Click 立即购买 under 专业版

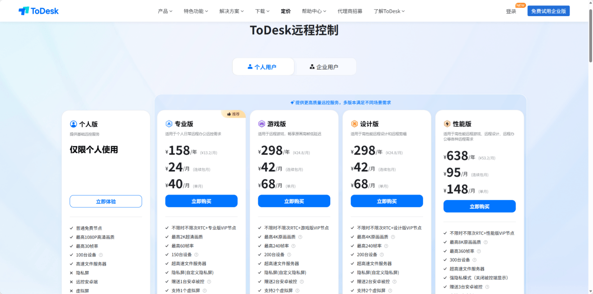[x=201, y=201]
